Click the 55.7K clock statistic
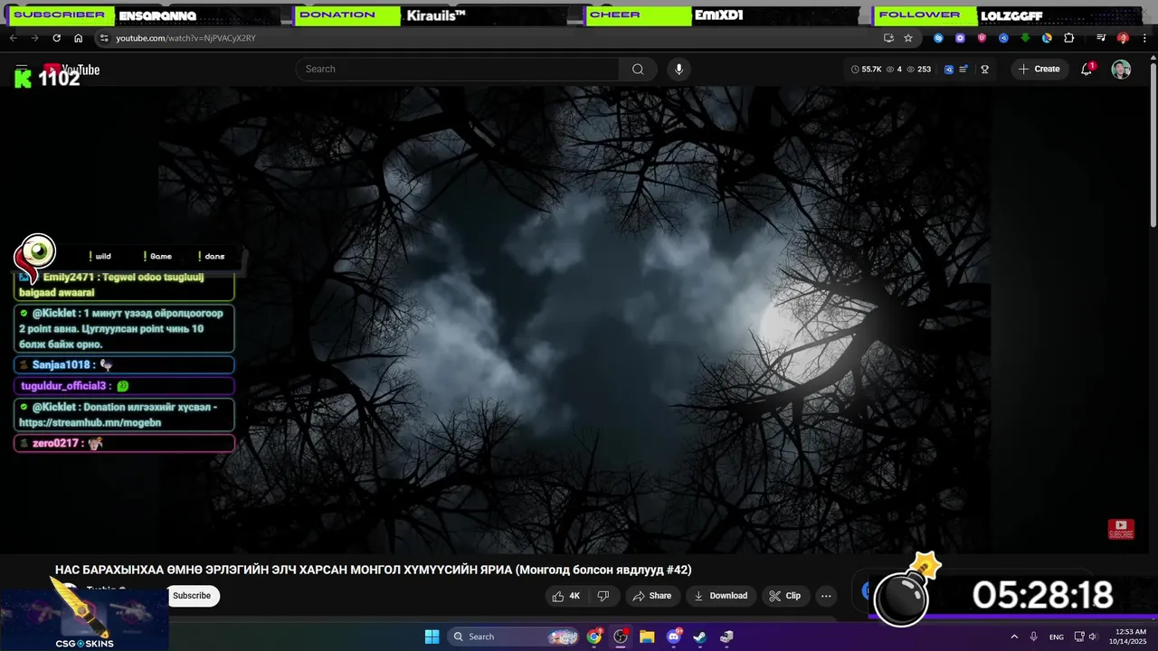The width and height of the screenshot is (1158, 651). (x=867, y=69)
